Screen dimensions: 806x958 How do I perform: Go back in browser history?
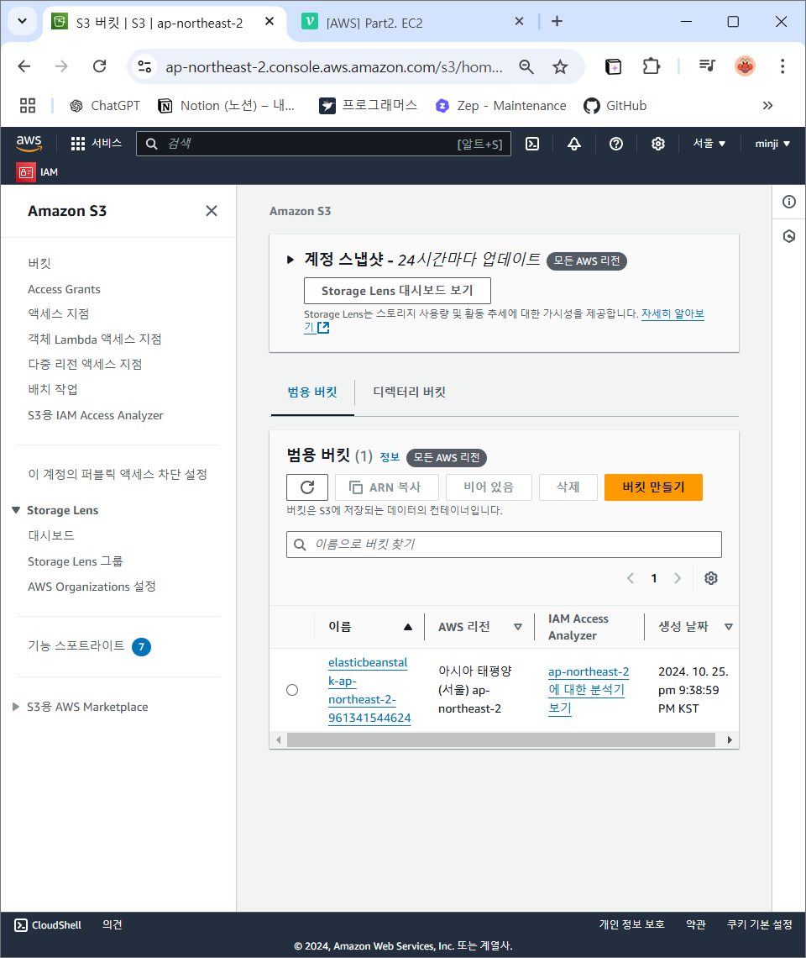point(24,66)
